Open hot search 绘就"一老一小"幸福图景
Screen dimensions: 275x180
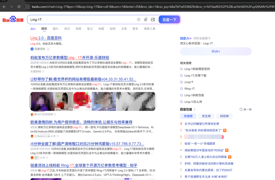[200, 144]
